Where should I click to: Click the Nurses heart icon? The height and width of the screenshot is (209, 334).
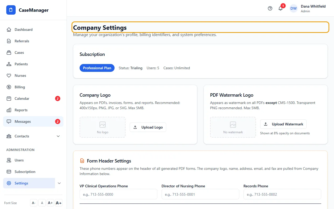(x=9, y=76)
